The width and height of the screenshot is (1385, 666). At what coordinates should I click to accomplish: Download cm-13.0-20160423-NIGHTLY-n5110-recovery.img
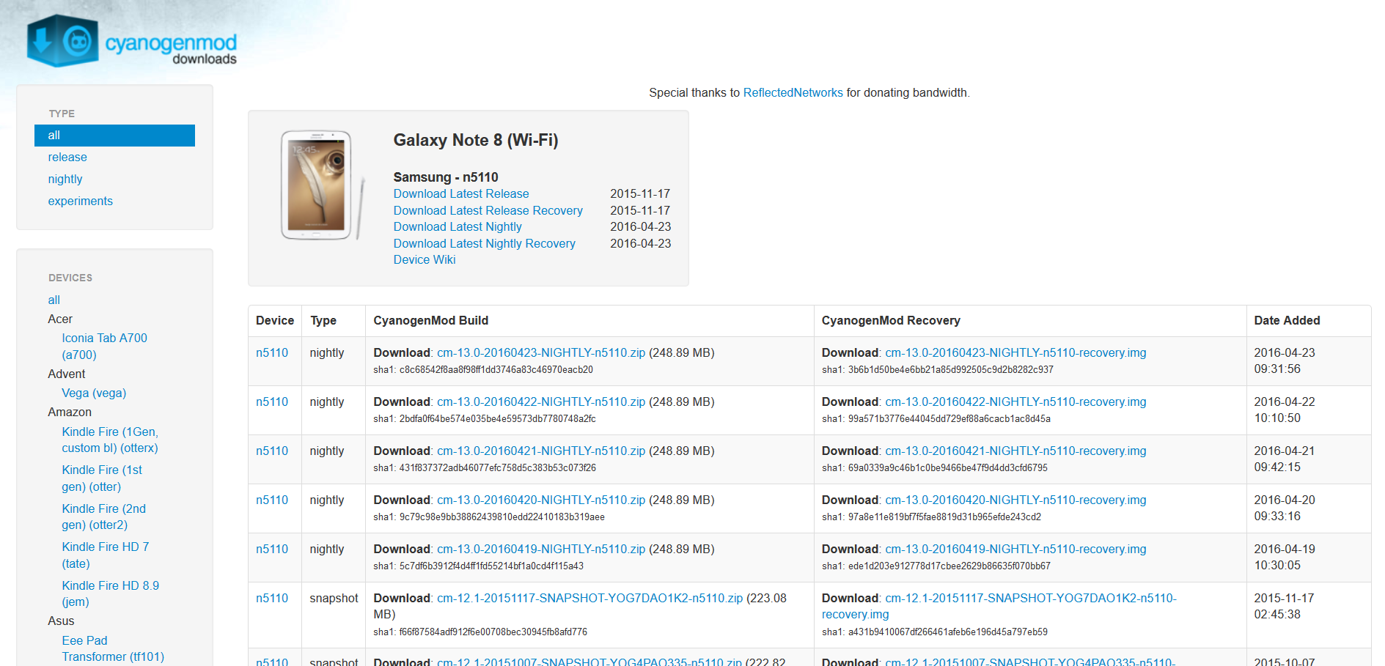click(1015, 353)
